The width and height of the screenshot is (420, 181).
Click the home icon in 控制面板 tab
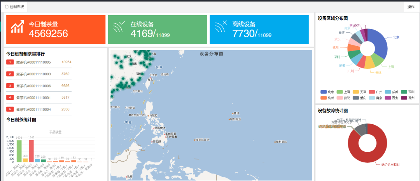tap(7, 7)
